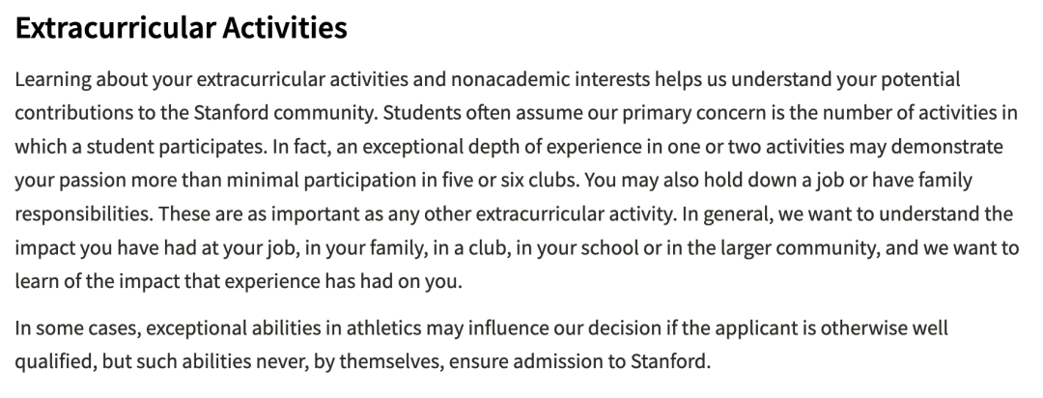Click the phrase potential at line end

(x=920, y=79)
